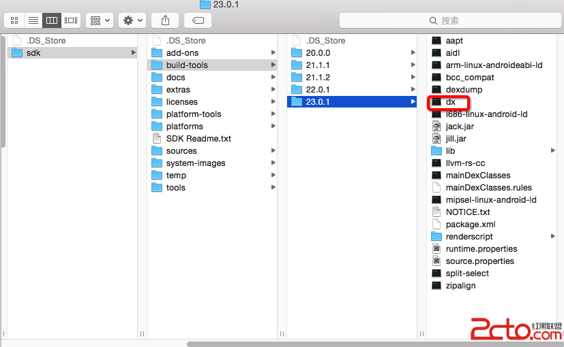Select the highlighted 23.0.1 folder
This screenshot has width=564, height=347.
pyautogui.click(x=352, y=101)
